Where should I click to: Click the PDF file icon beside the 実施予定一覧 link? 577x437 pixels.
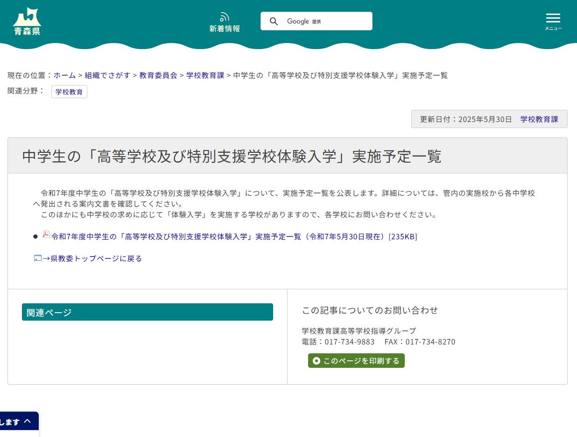[46, 235]
